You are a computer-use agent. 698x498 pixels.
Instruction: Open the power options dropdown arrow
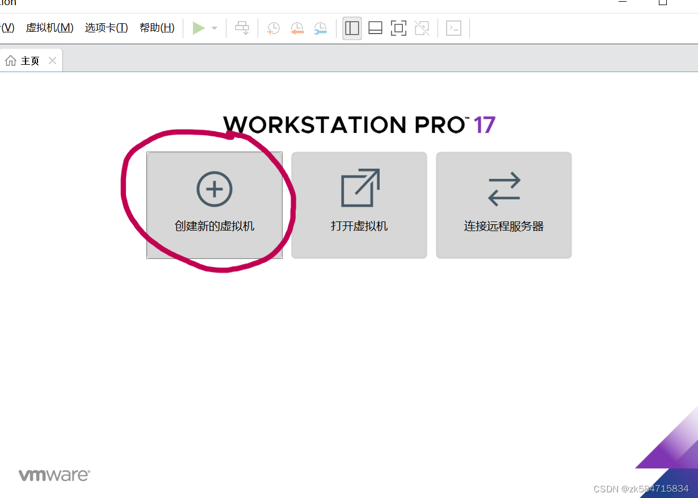point(215,28)
